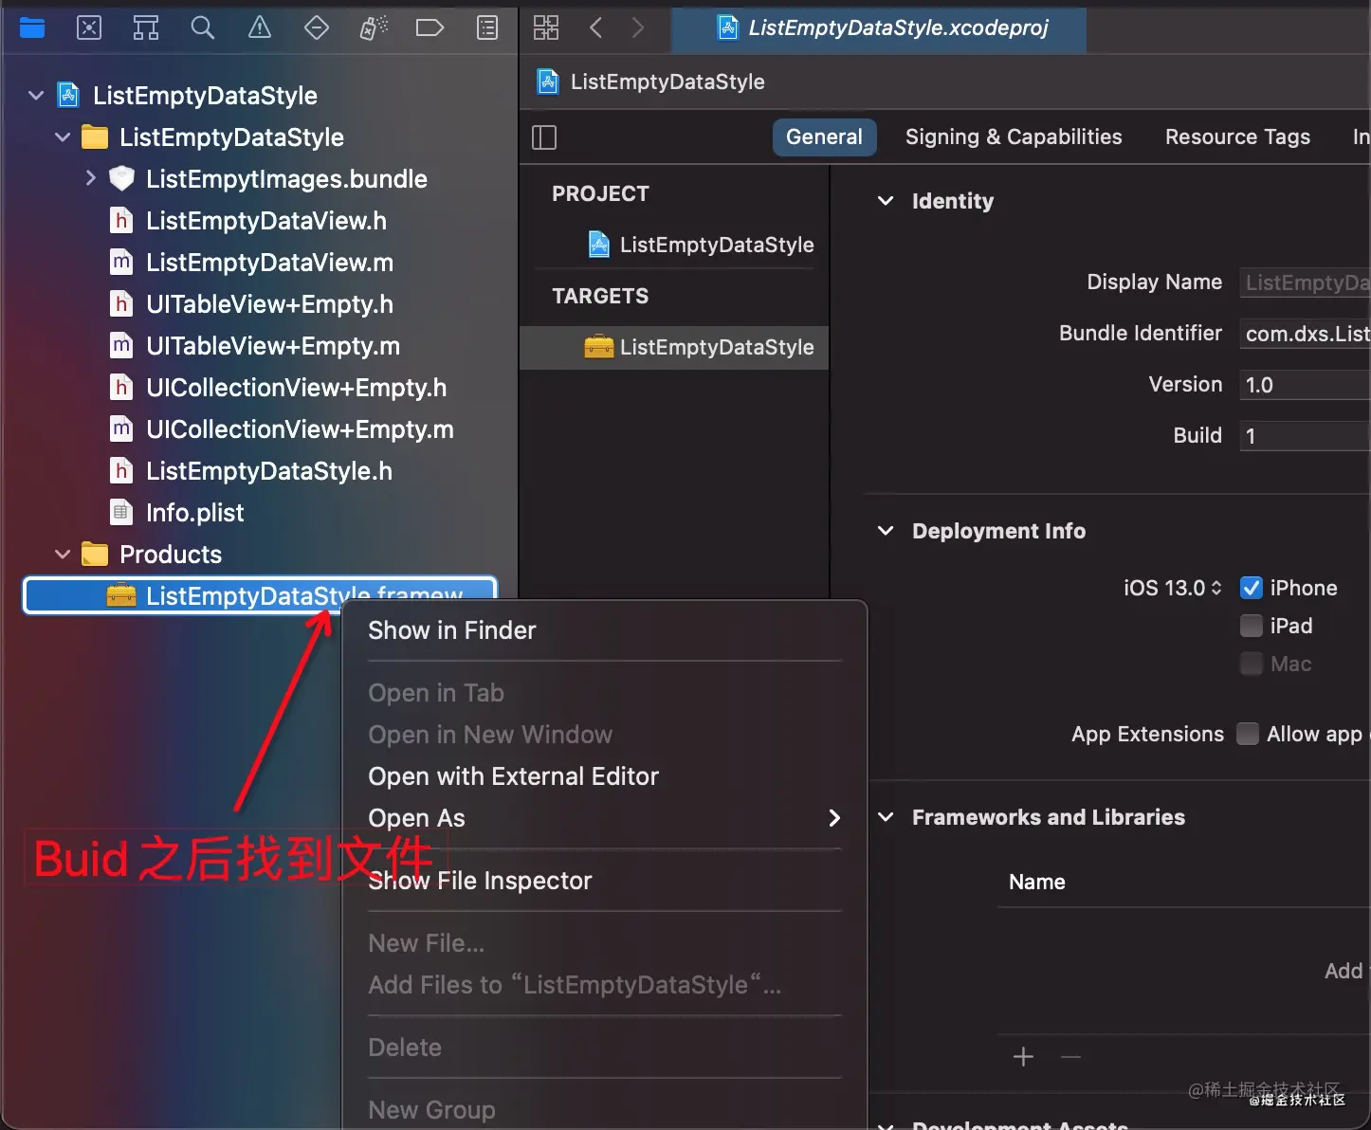Collapse the Deployment Info section

pos(886,531)
